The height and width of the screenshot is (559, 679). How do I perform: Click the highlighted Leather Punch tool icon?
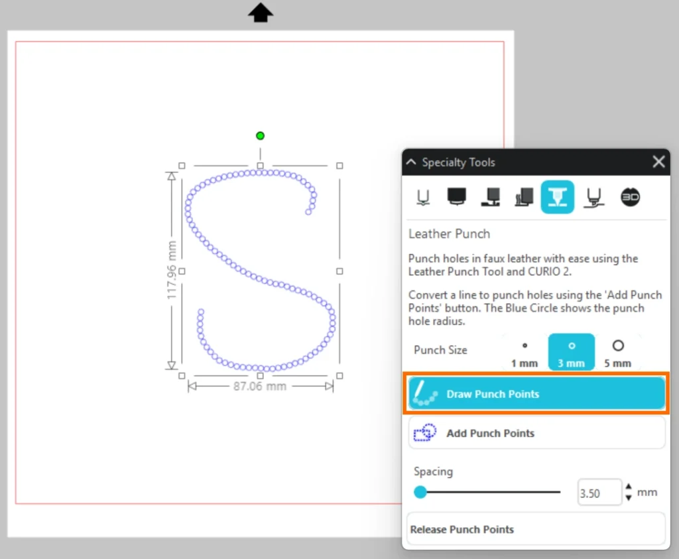(x=558, y=197)
